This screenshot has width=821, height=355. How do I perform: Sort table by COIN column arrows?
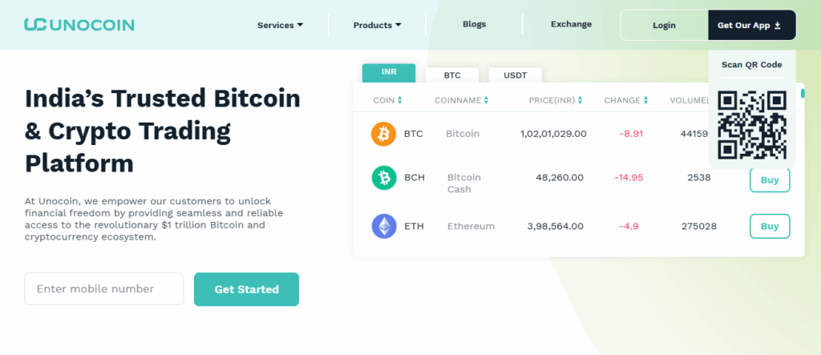(x=400, y=101)
